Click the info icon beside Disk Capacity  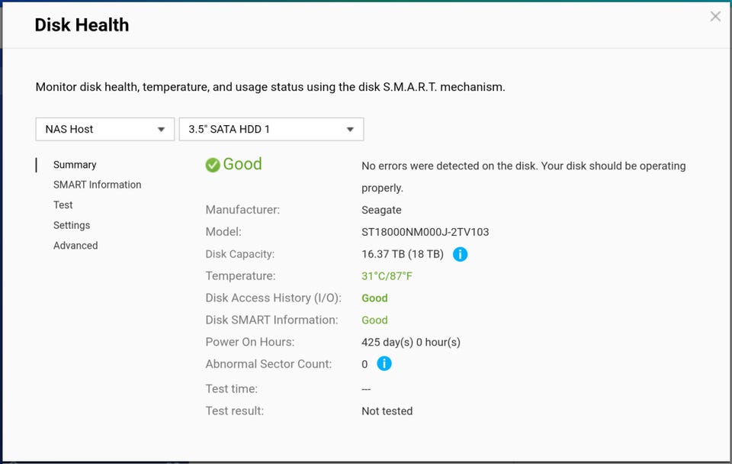460,254
